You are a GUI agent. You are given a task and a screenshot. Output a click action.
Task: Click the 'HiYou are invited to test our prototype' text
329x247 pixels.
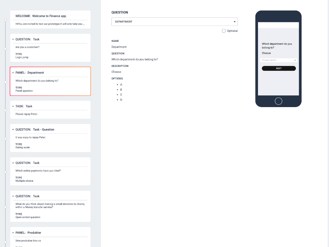point(50,24)
